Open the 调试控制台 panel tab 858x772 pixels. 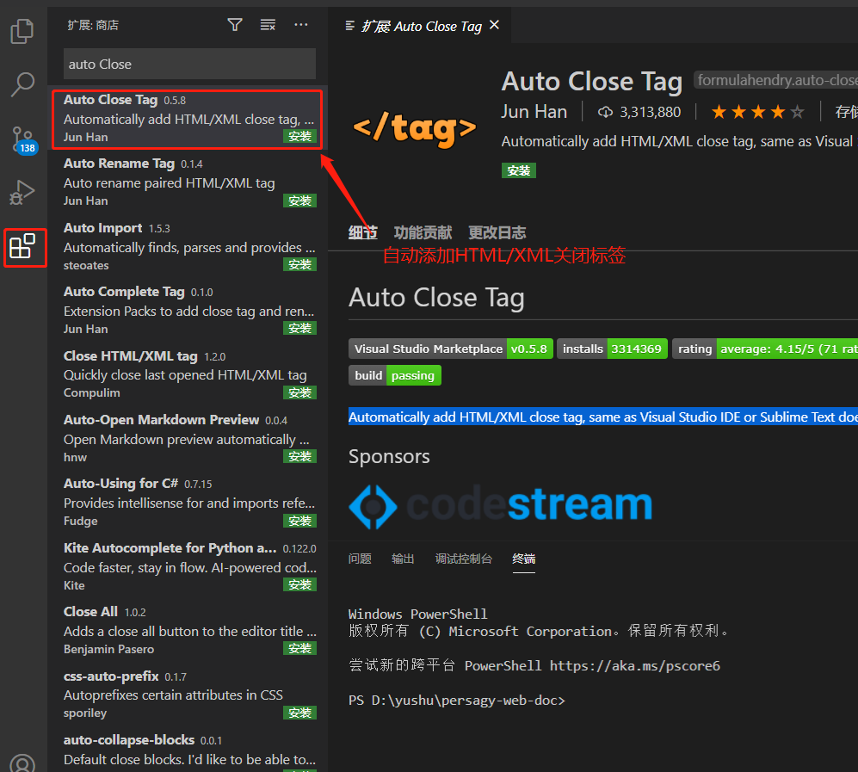click(x=463, y=559)
